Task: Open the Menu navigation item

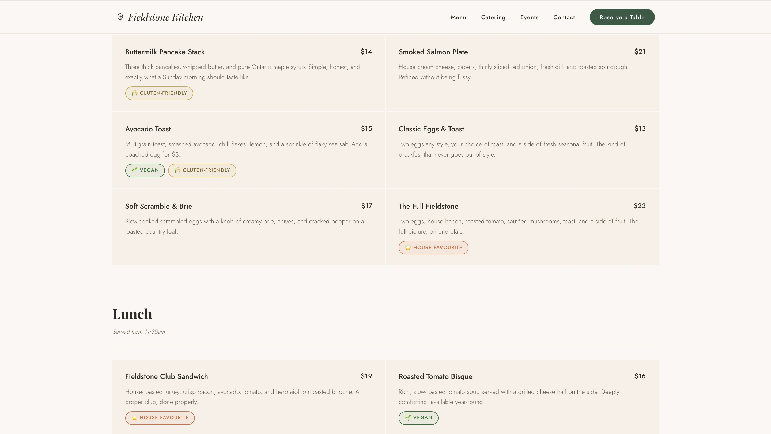Action: [458, 17]
